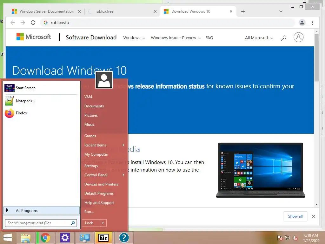
Task: Click the Microsoft sign-in account icon
Action: (x=298, y=37)
